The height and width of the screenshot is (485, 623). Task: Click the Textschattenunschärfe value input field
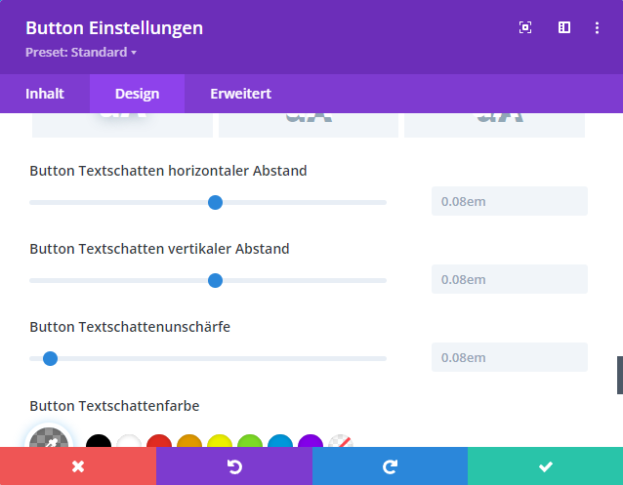pos(509,357)
